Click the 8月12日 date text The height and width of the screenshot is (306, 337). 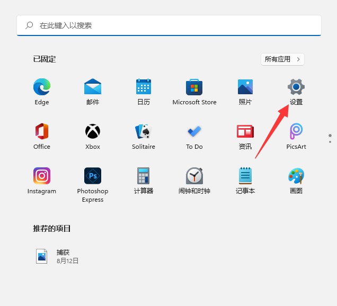pos(67,260)
